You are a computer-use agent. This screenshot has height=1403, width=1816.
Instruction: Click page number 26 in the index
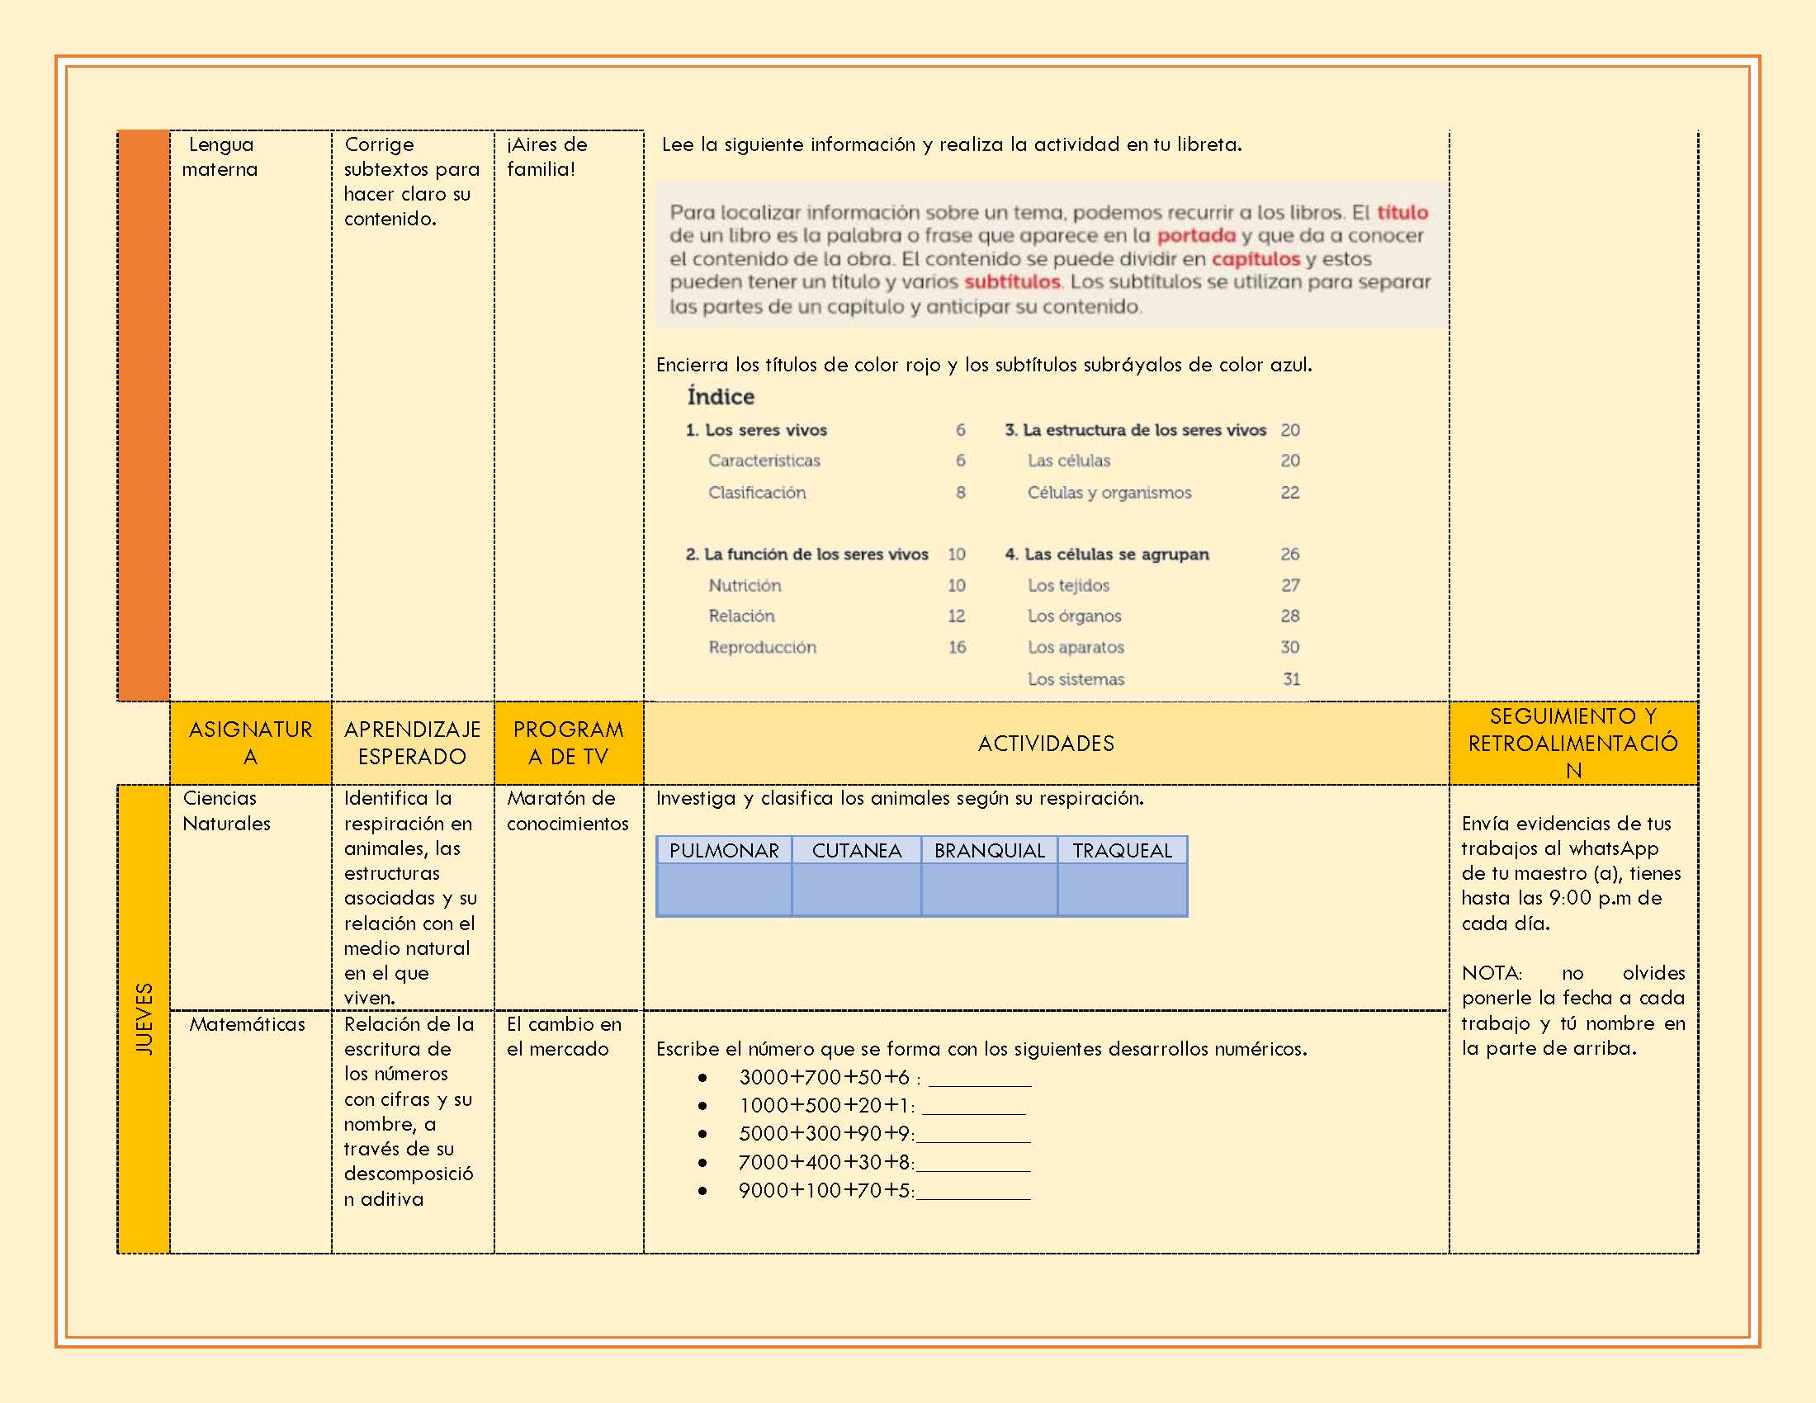click(x=1289, y=554)
